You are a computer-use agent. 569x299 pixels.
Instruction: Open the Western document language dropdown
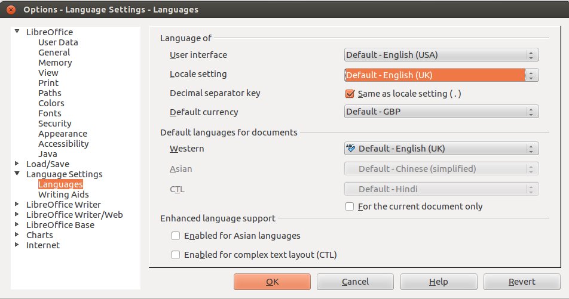pos(442,149)
